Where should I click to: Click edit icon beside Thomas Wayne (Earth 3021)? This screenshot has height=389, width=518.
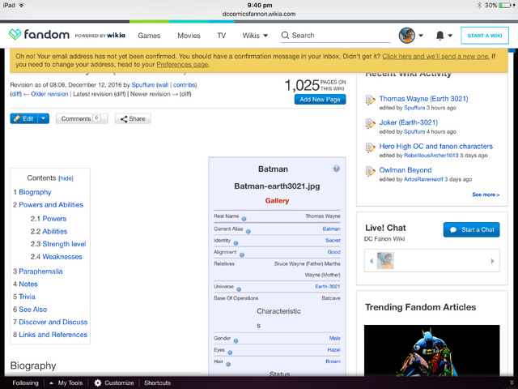370,100
